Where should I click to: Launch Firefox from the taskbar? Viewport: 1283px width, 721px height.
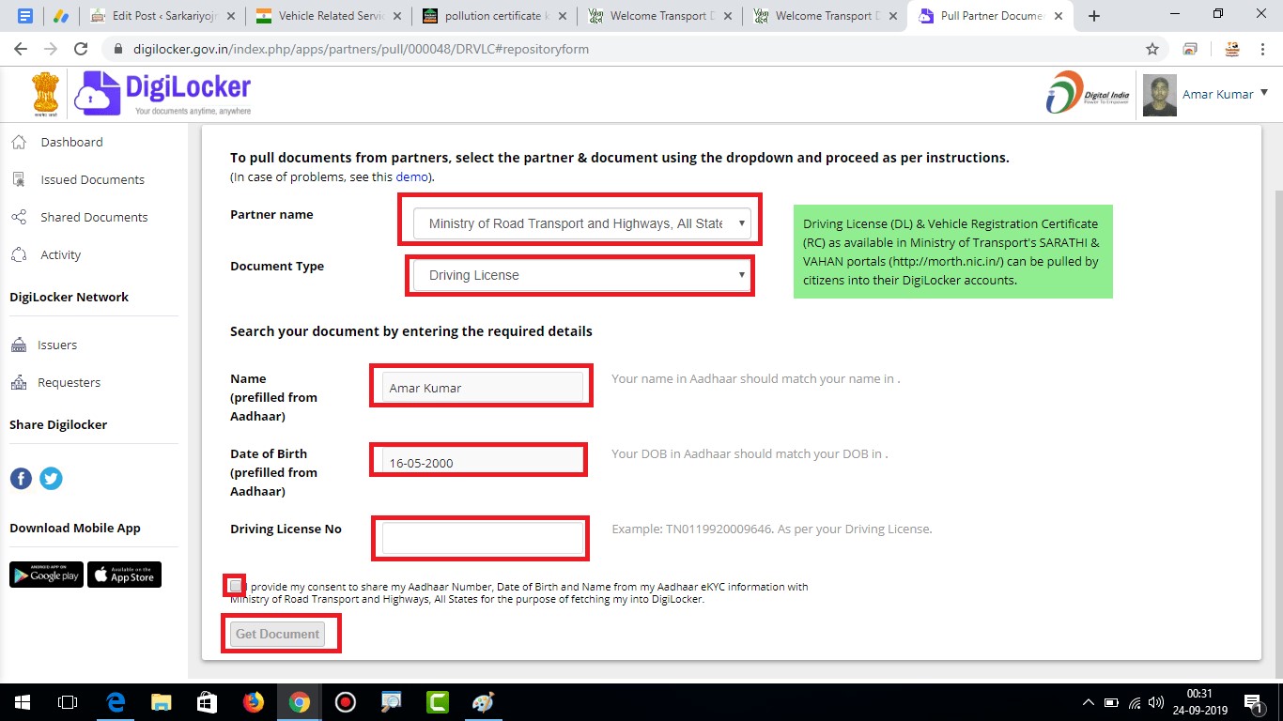pyautogui.click(x=254, y=702)
